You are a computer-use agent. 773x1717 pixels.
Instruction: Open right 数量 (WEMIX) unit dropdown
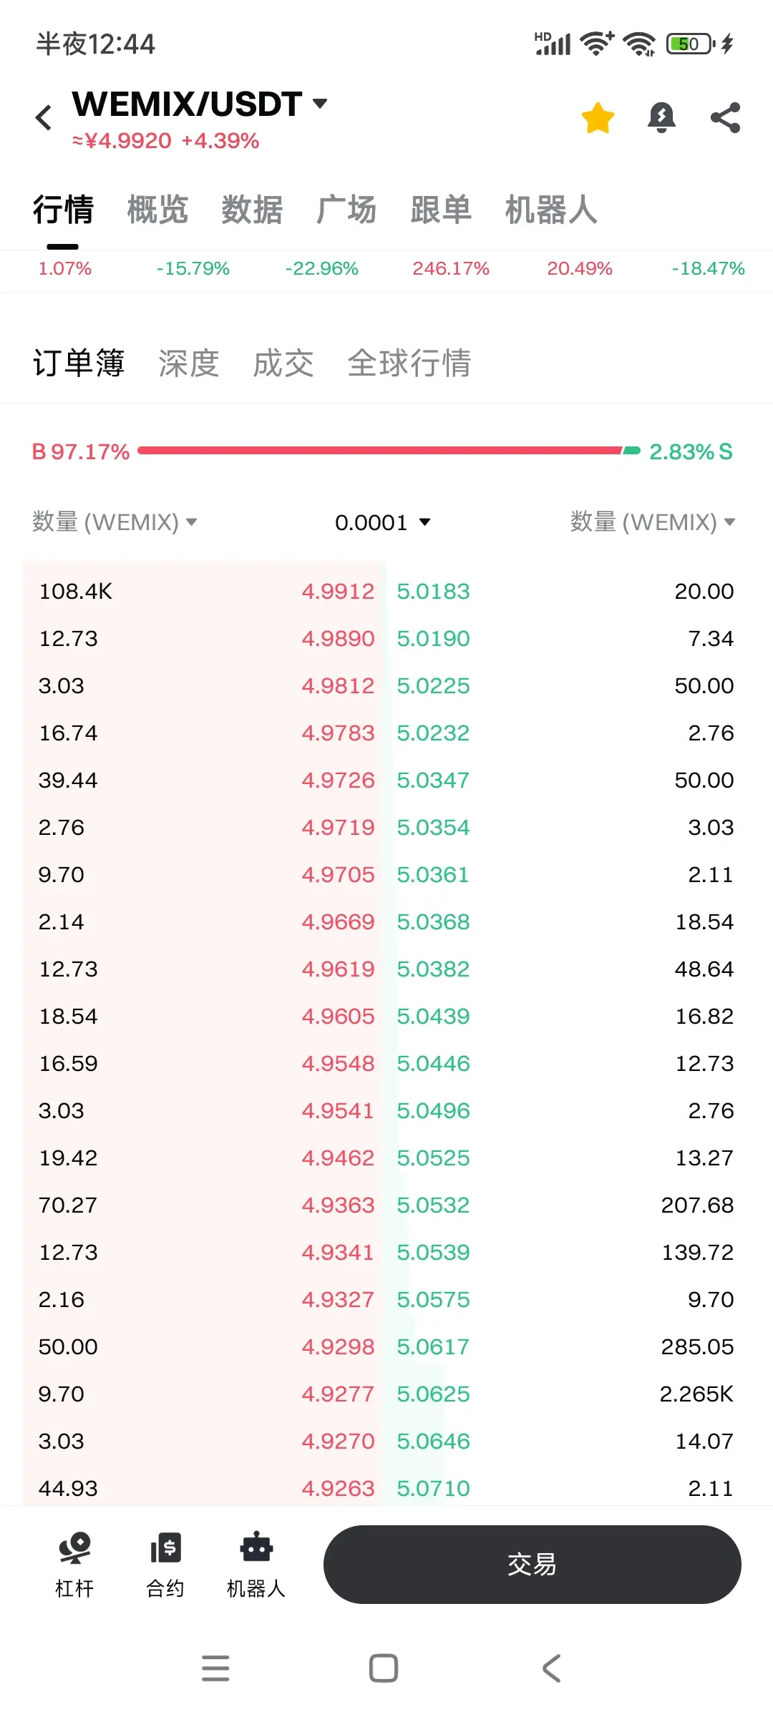coord(653,522)
